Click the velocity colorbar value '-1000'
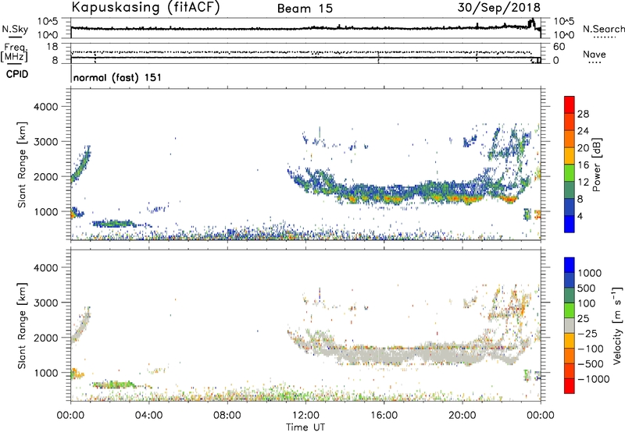Screen dimensions: 625x432 pyautogui.click(x=594, y=379)
